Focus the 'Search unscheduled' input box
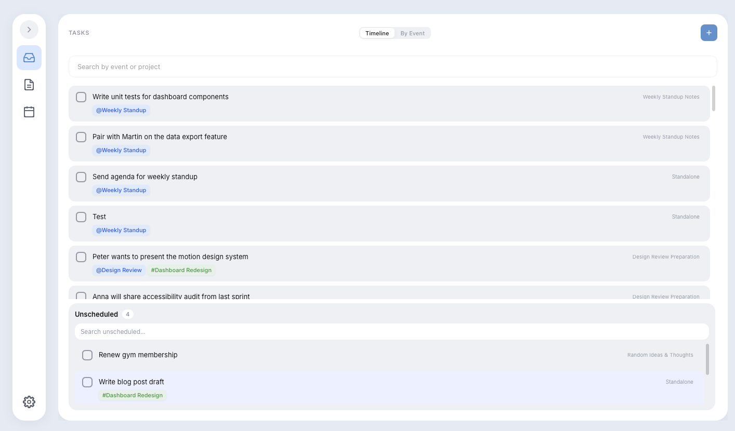The height and width of the screenshot is (431, 735). point(392,331)
